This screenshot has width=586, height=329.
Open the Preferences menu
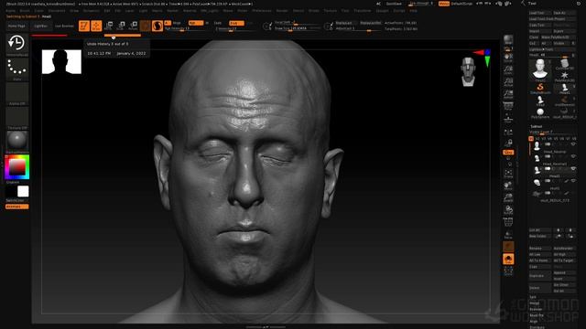tap(262, 11)
